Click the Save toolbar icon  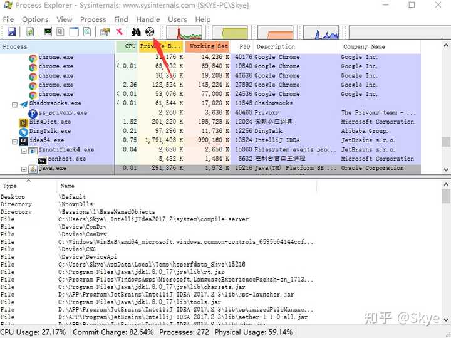pos(11,32)
